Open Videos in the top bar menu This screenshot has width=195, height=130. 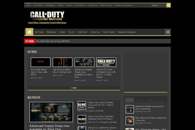click(x=60, y=5)
